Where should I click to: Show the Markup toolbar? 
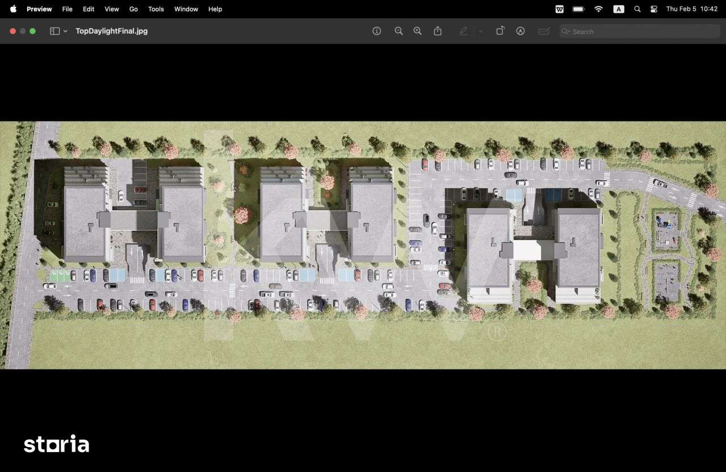pyautogui.click(x=520, y=31)
